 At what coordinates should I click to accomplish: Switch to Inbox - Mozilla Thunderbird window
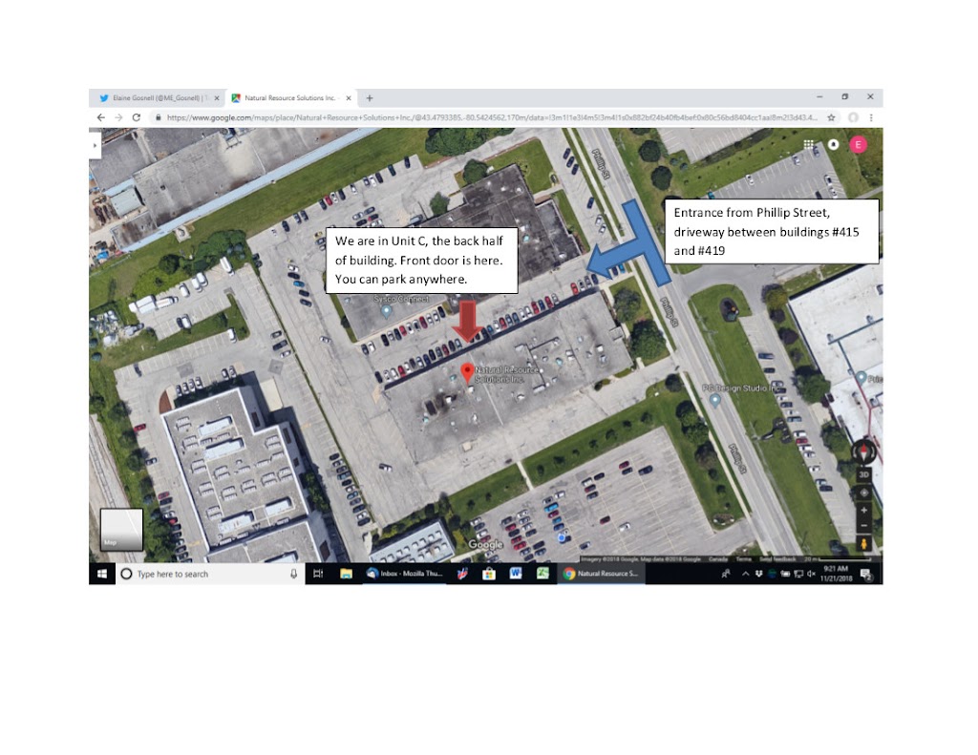404,574
